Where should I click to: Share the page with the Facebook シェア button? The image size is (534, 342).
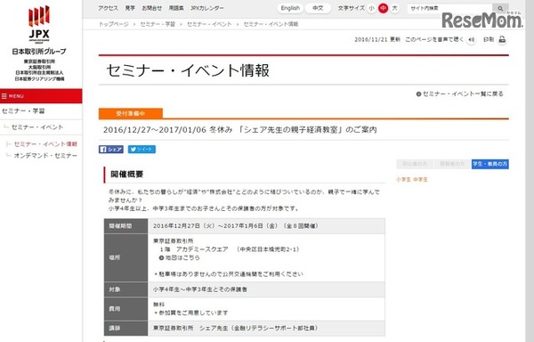(x=111, y=150)
